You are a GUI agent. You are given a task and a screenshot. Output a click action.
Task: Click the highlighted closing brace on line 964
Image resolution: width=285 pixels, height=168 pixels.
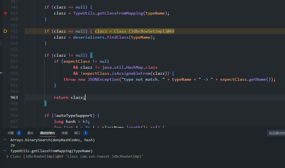tap(45, 103)
